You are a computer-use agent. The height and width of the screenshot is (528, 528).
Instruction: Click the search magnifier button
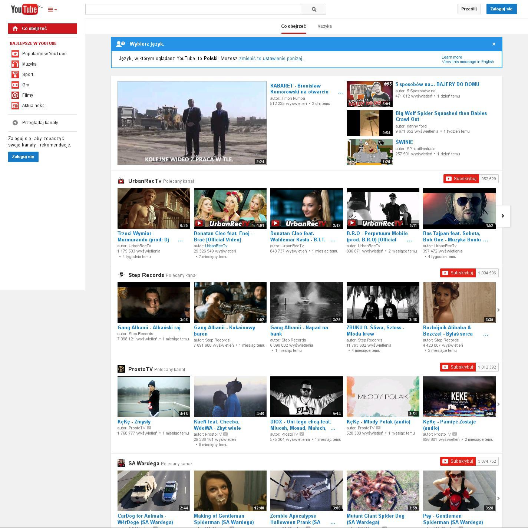point(314,9)
